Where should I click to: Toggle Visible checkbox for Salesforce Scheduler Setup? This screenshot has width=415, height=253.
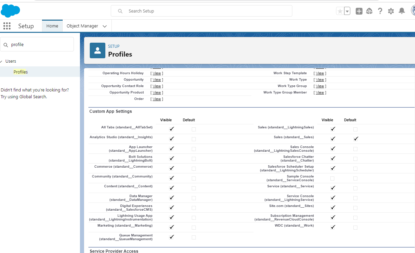(x=333, y=168)
